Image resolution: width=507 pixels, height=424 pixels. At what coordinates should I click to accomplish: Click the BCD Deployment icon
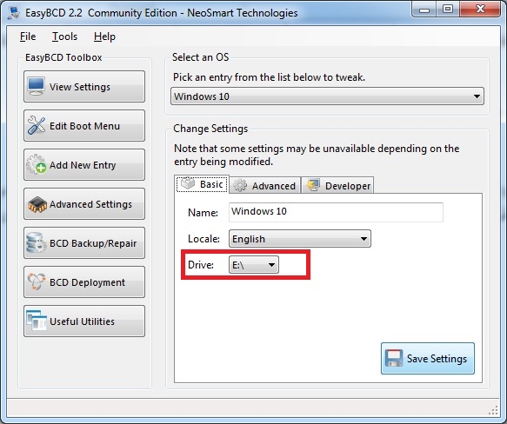click(37, 282)
